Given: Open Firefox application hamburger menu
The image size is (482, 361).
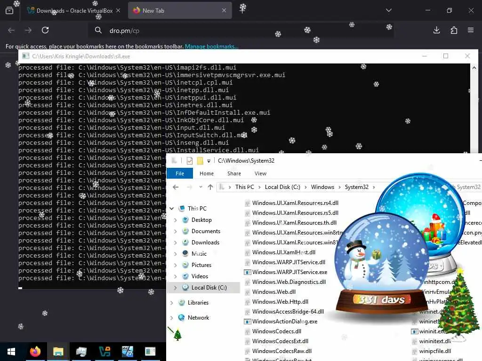Looking at the screenshot, I should 471,30.
